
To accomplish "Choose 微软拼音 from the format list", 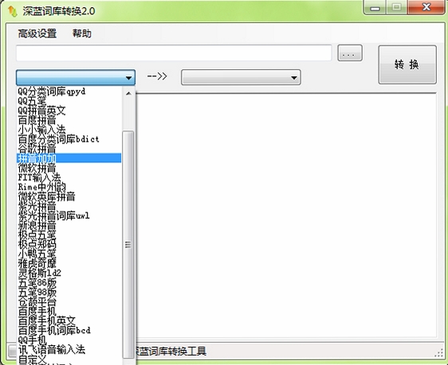I will click(69, 168).
